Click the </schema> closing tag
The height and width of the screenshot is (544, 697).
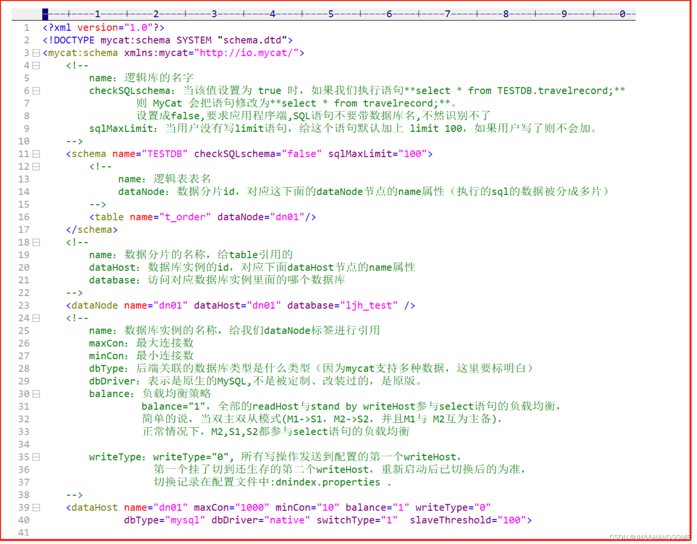(92, 230)
